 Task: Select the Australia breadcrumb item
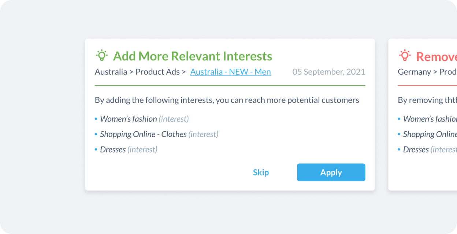coord(111,72)
